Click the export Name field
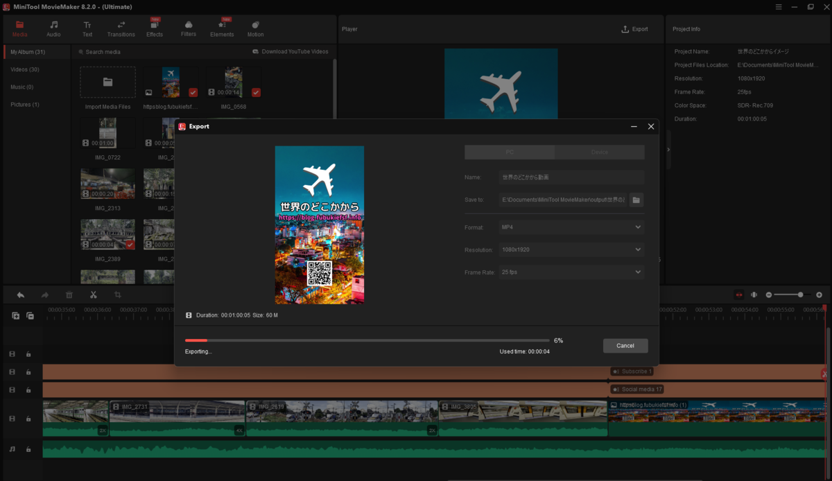 point(571,177)
